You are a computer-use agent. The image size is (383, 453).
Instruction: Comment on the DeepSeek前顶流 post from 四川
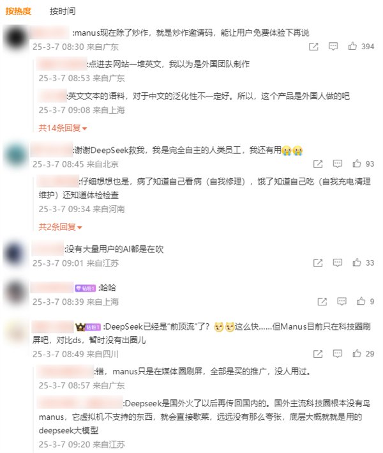(x=338, y=353)
